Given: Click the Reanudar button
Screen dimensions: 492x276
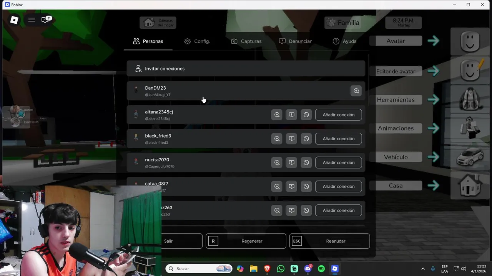Looking at the screenshot, I should coord(329,241).
